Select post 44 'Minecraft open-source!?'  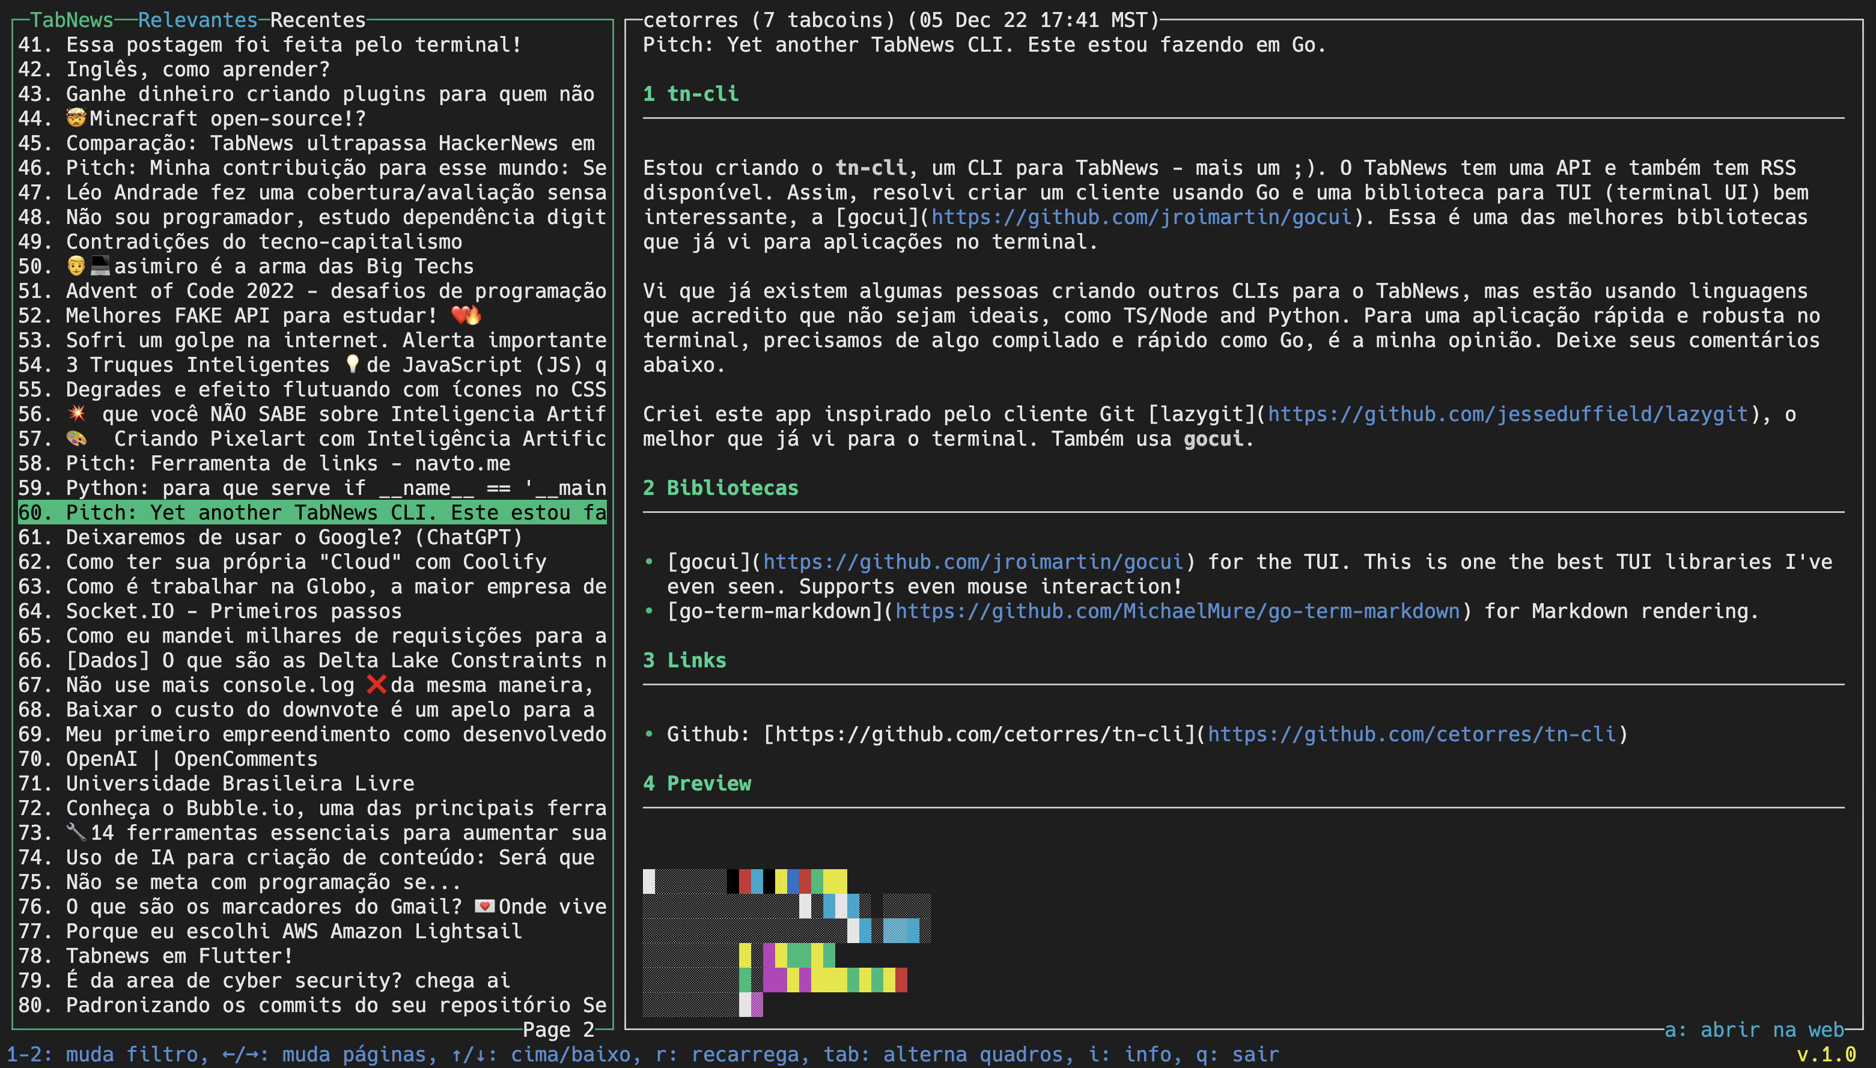[x=312, y=119]
